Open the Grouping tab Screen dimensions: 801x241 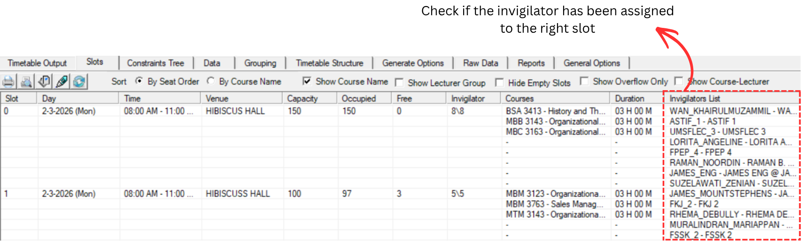pyautogui.click(x=260, y=63)
